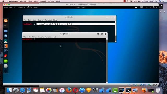The height and width of the screenshot is (94, 167).
Task: Show all applications grid in Kali dock
Action: point(6,71)
